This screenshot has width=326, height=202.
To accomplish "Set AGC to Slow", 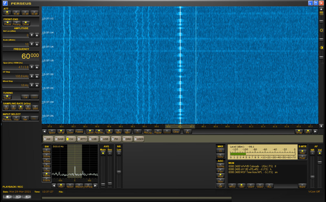I will pyautogui.click(x=220, y=180).
